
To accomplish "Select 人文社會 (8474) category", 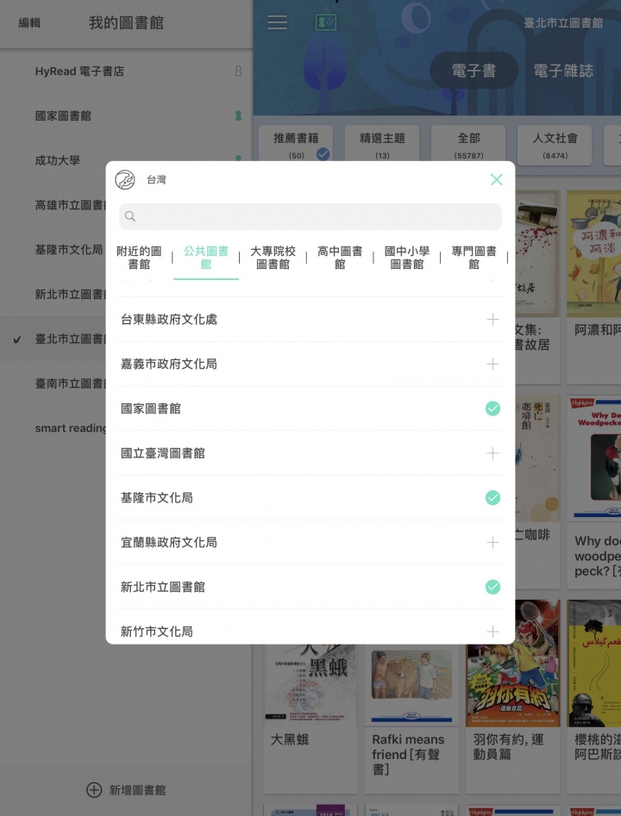I will [x=555, y=146].
